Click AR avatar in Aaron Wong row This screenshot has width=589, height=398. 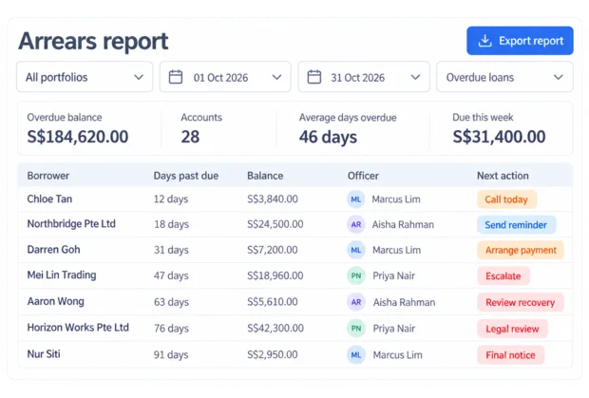coord(355,302)
